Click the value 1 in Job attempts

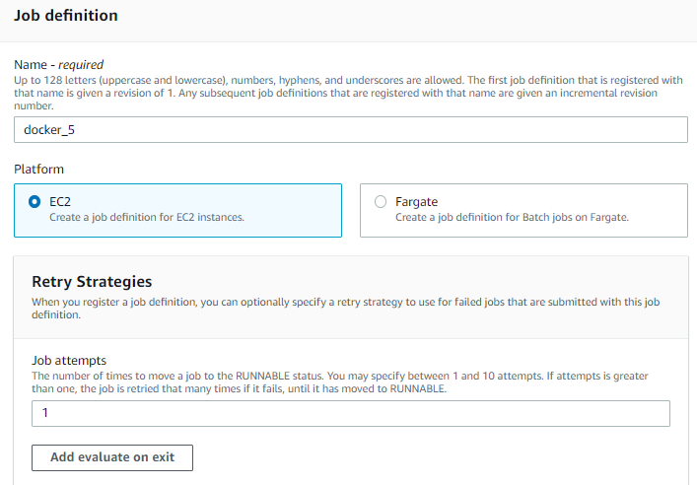pos(45,413)
